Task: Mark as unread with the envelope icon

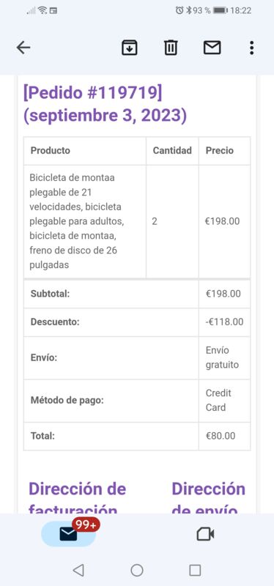Action: click(x=212, y=48)
